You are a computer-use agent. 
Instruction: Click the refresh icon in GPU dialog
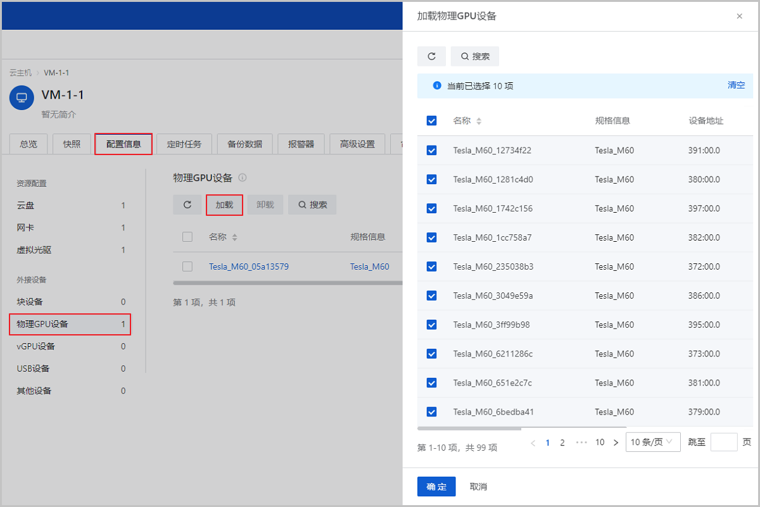click(x=431, y=56)
